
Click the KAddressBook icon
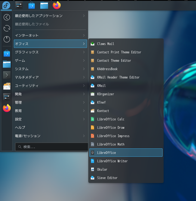[x=93, y=69]
